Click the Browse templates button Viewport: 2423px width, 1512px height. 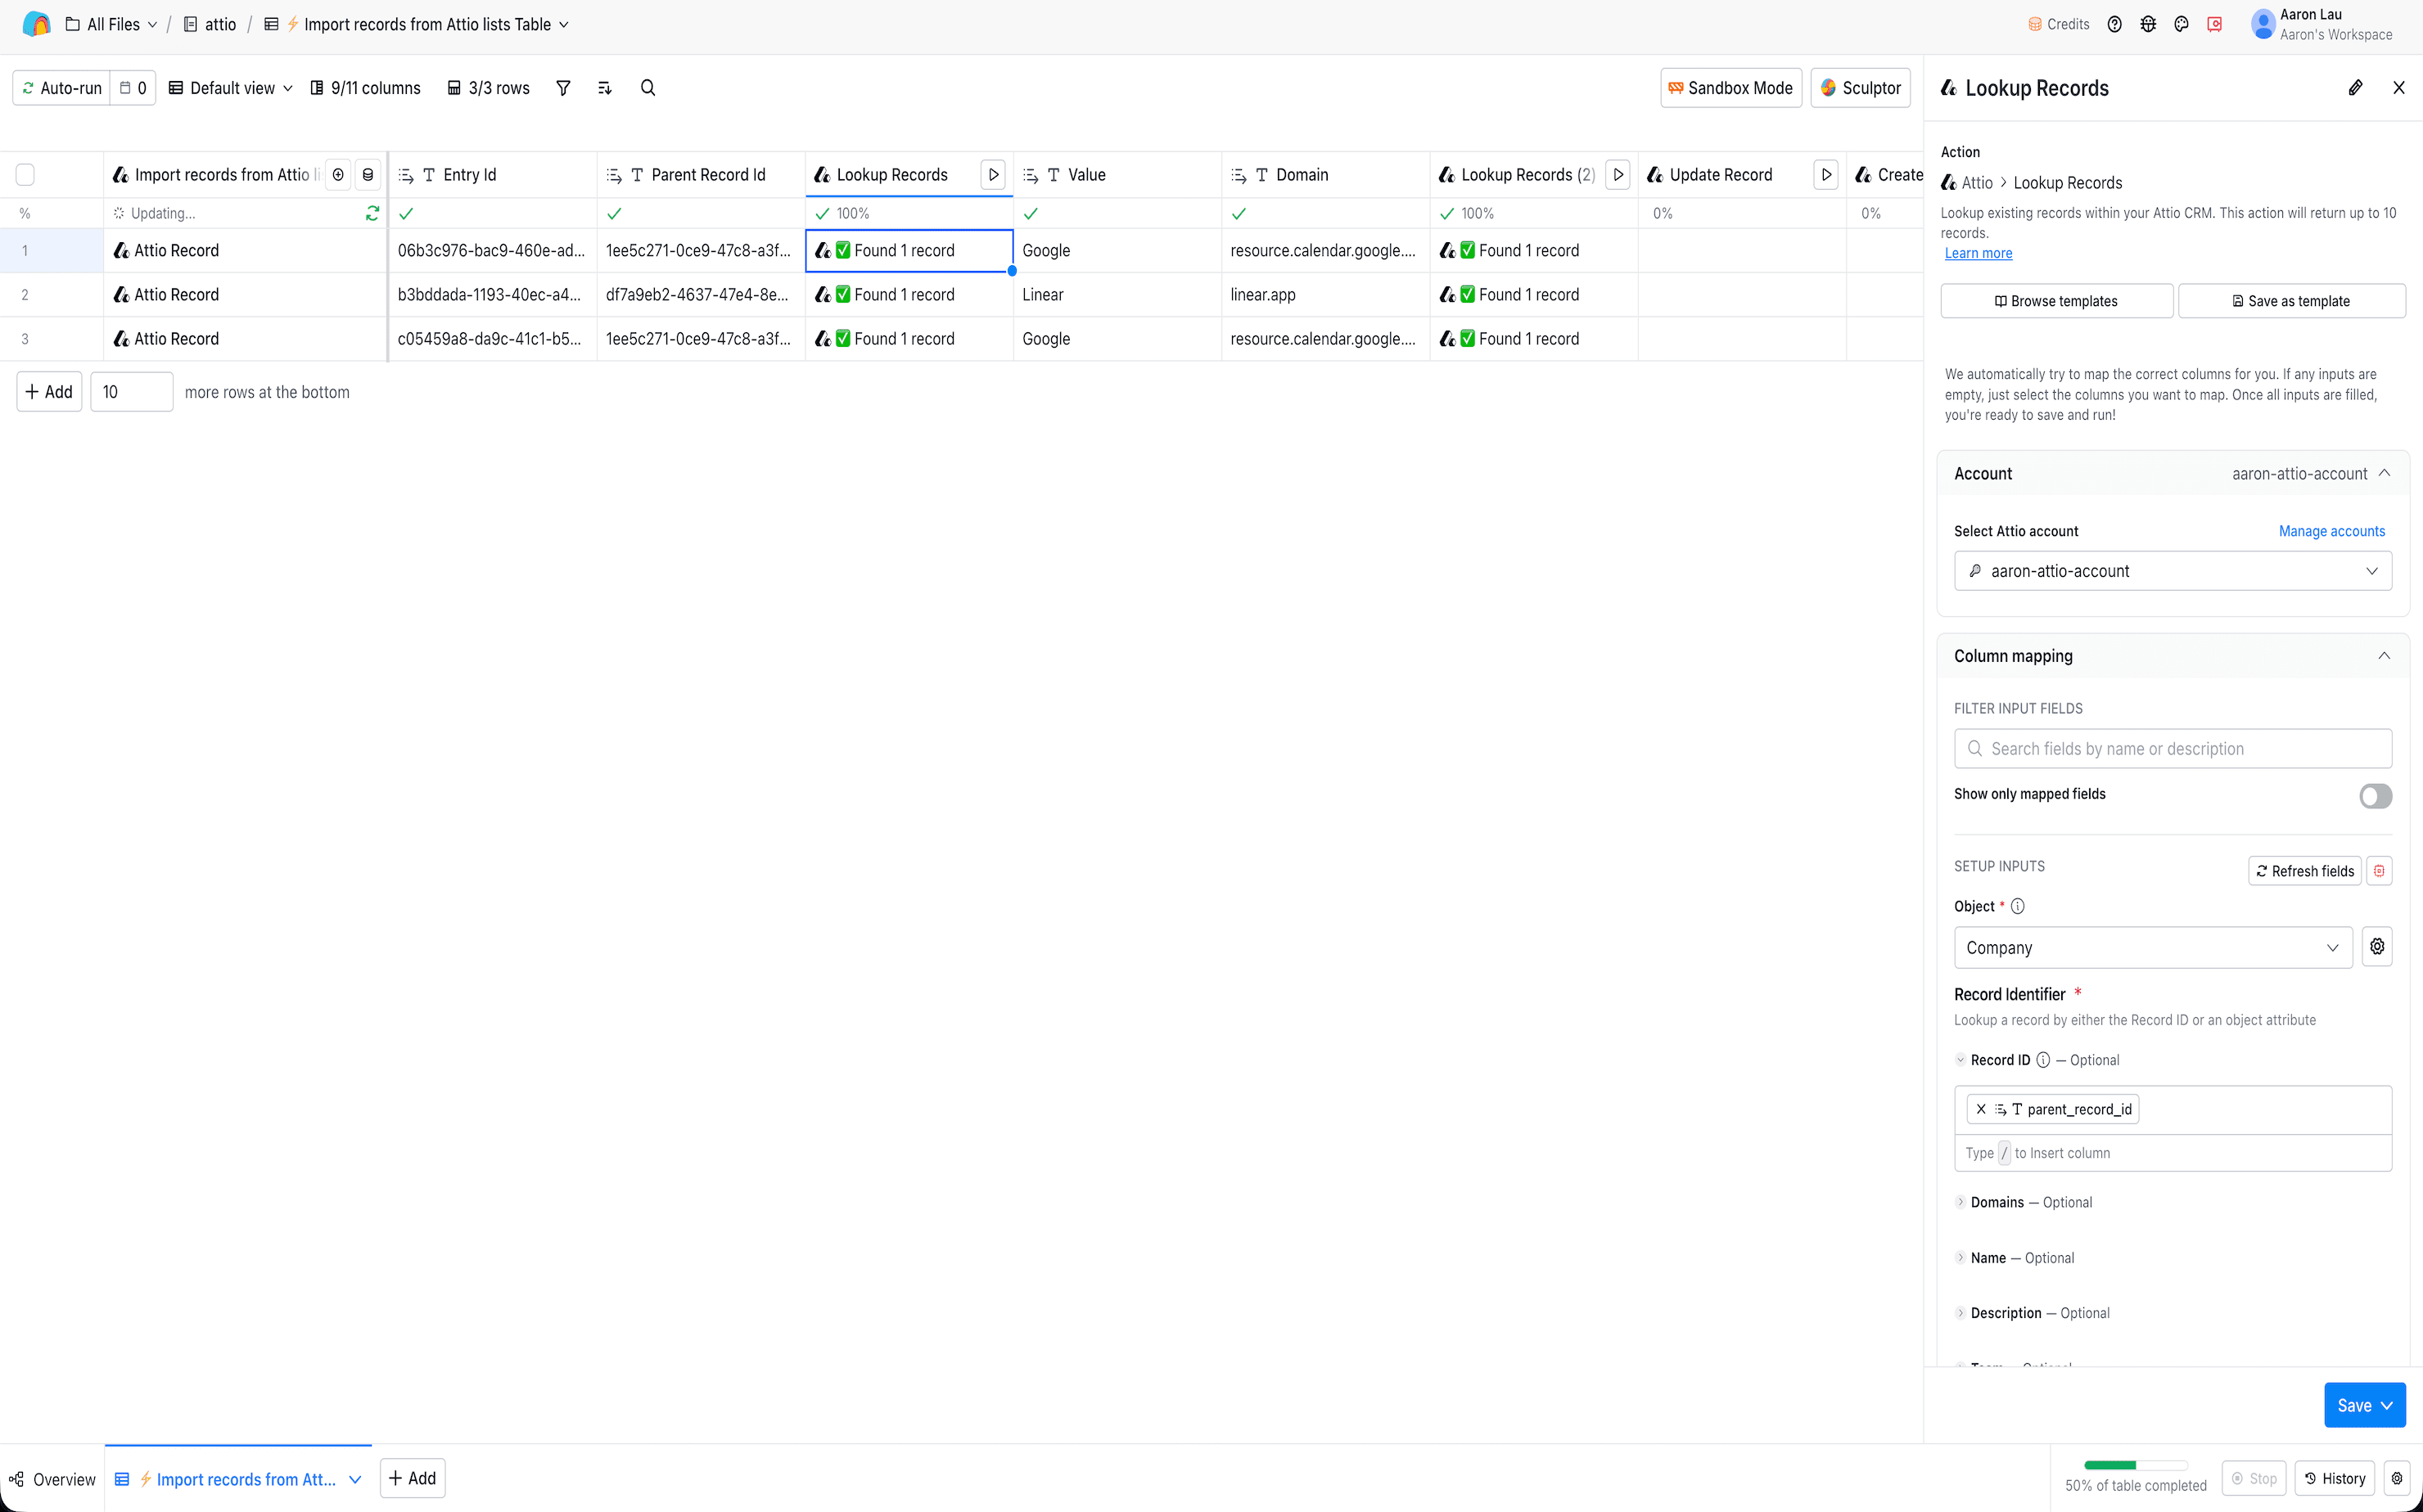(2055, 301)
